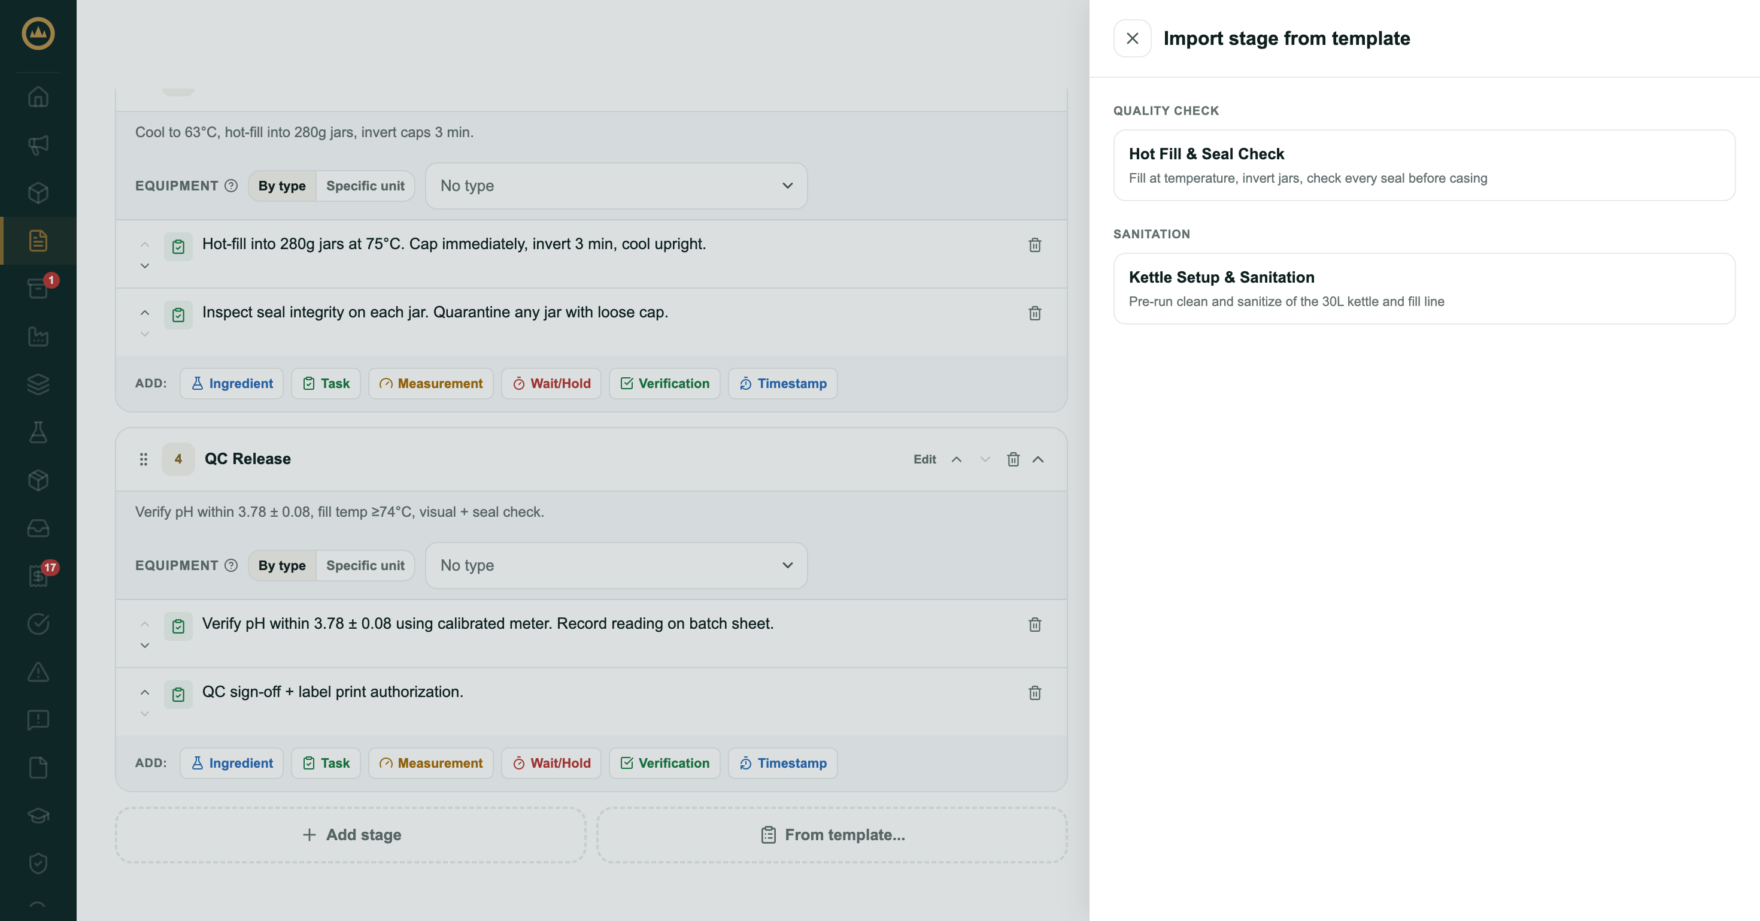The image size is (1760, 921).
Task: Open the invoice icon with badge 17
Action: pos(38,575)
